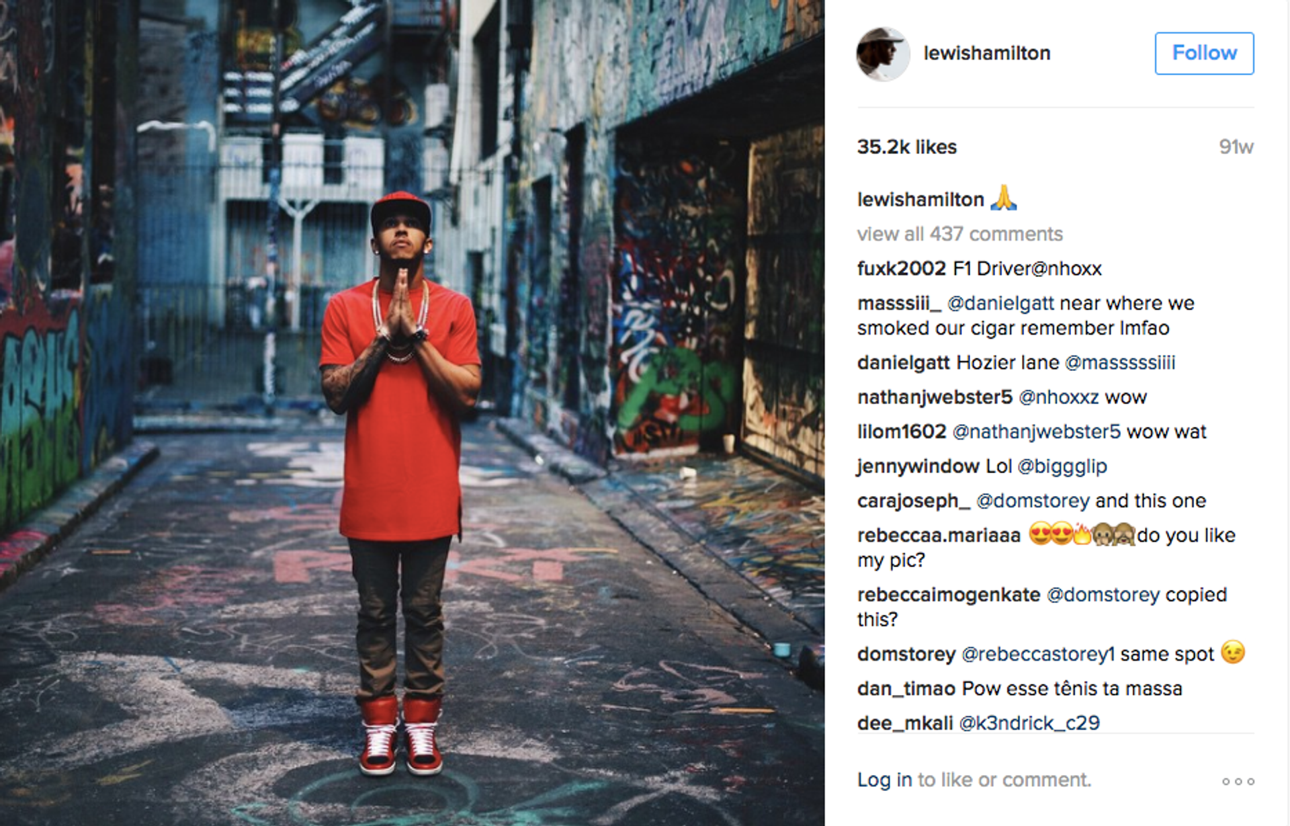Click the Log in link
1290x826 pixels.
pos(884,780)
